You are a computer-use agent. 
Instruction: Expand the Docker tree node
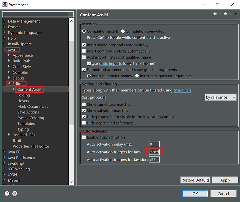4,26
